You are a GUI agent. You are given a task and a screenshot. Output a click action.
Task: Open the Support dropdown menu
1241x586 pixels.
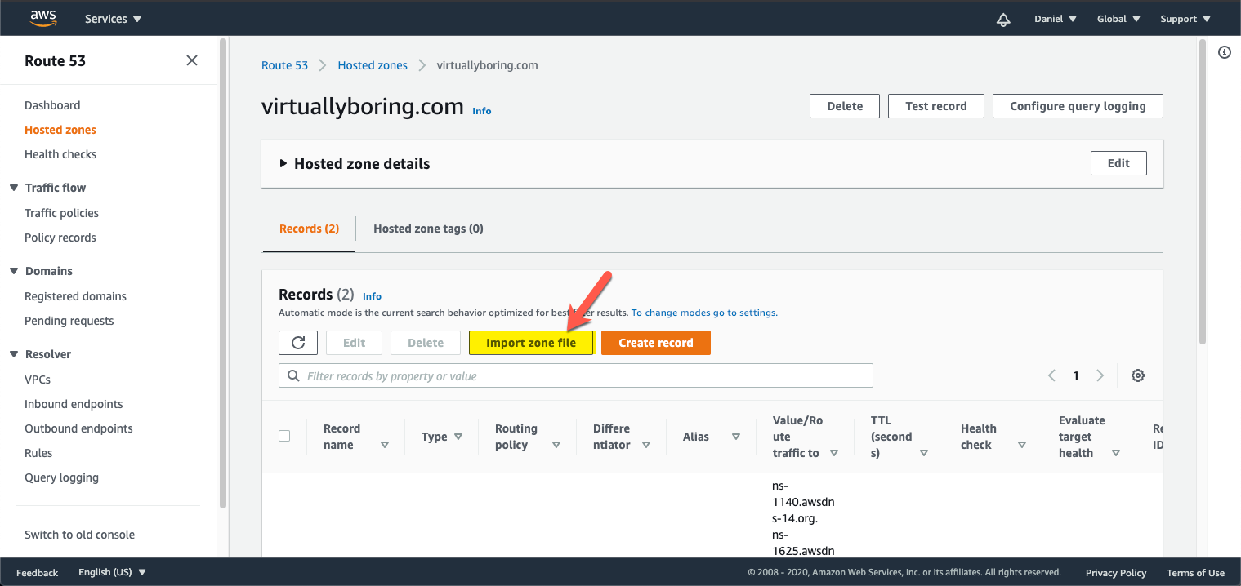(x=1185, y=19)
